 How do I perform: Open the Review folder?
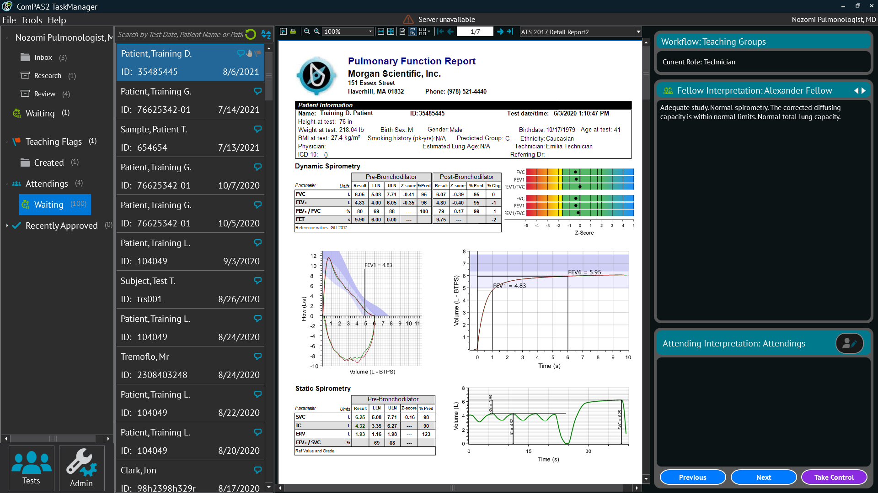pos(45,94)
